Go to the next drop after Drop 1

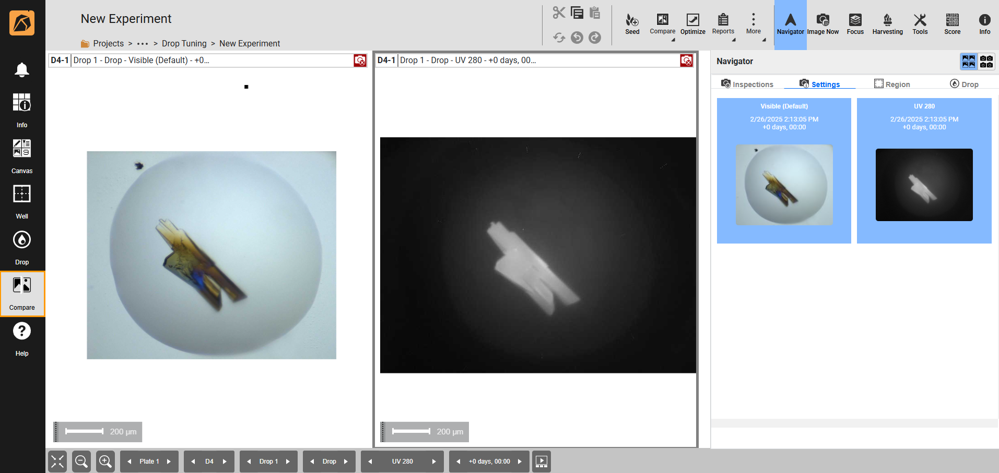click(288, 462)
